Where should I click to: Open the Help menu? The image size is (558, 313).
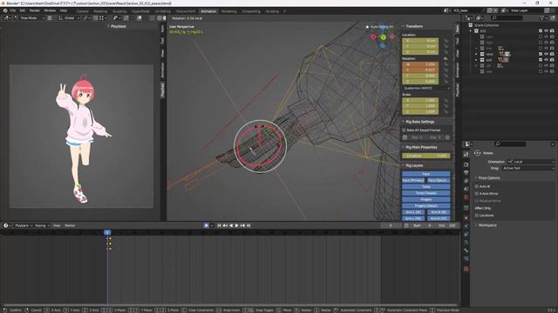pyautogui.click(x=64, y=10)
